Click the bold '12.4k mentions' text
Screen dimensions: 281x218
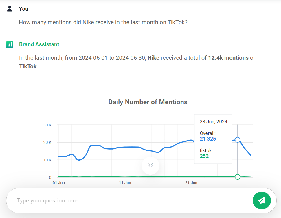coord(228,58)
